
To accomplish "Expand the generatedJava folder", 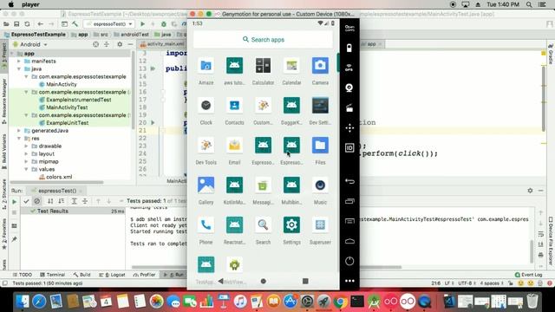I will click(x=19, y=131).
